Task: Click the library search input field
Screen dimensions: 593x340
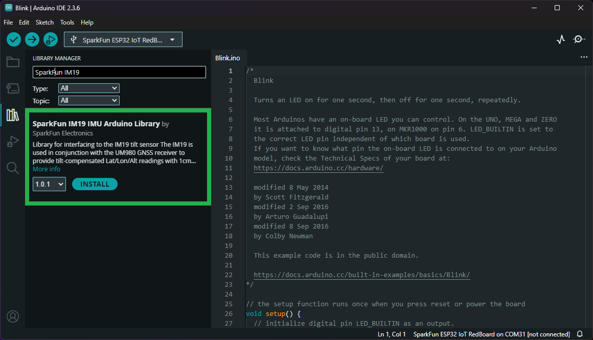Action: click(x=119, y=72)
